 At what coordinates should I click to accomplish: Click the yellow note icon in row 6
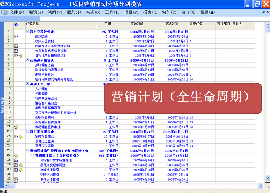tap(21, 55)
